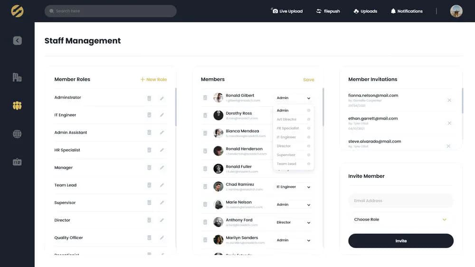The image size is (475, 267).
Task: Click the New Role link
Action: [153, 80]
